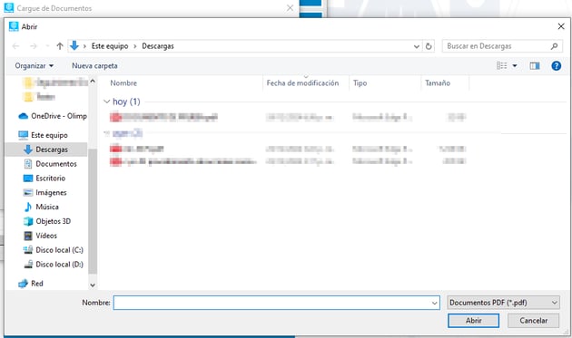Sort by Fecha de modificación column
The height and width of the screenshot is (338, 572).
(302, 83)
